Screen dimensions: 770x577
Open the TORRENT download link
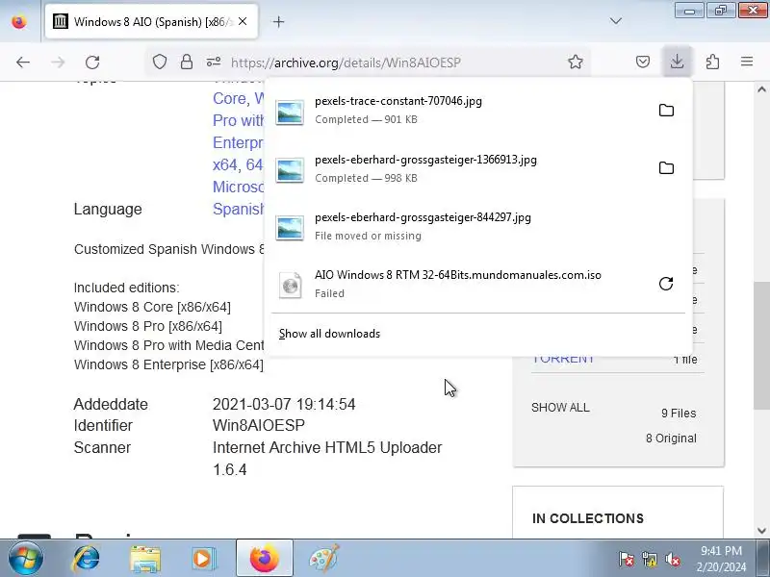563,359
